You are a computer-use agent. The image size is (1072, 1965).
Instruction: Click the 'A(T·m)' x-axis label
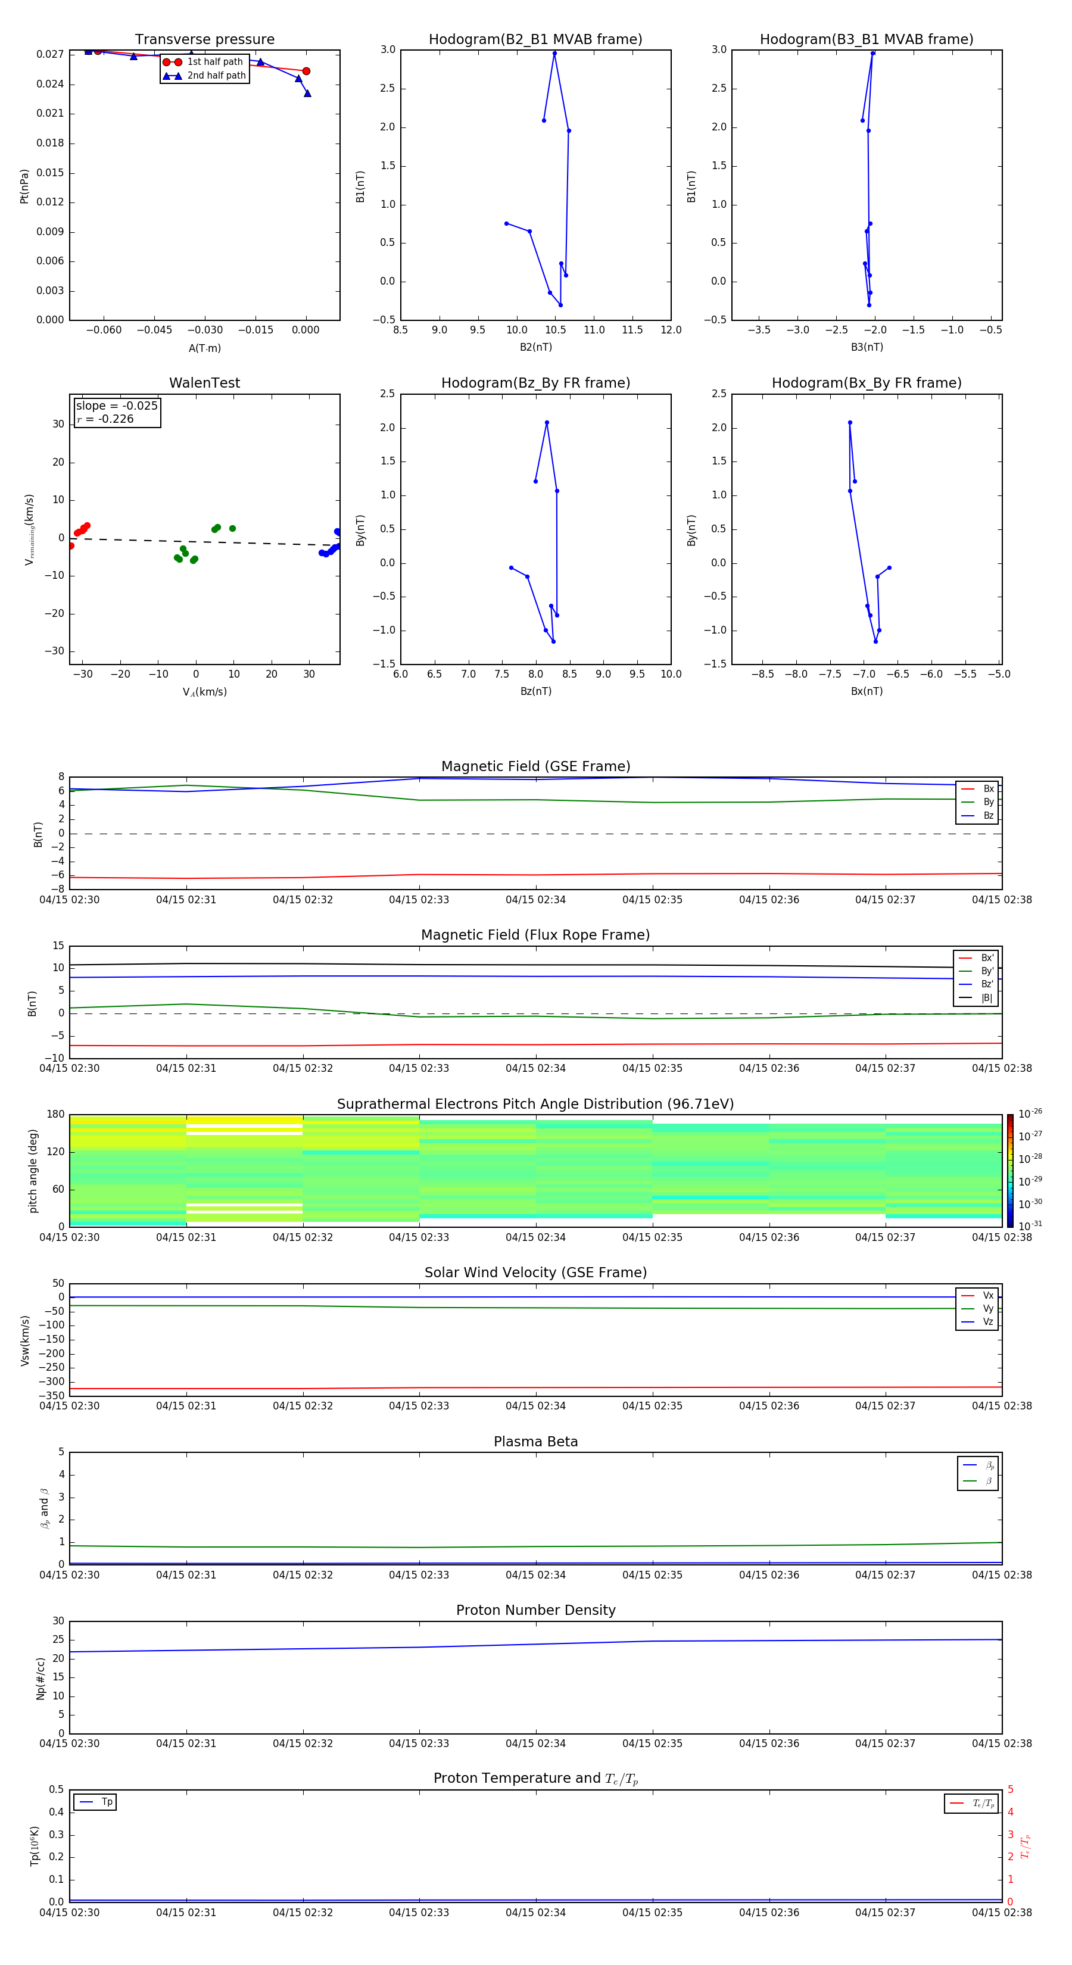pyautogui.click(x=204, y=348)
